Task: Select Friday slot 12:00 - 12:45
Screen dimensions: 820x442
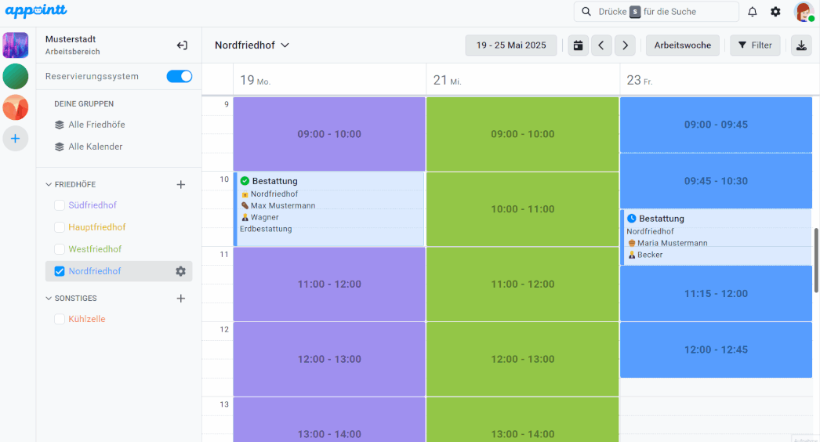Action: (x=716, y=350)
